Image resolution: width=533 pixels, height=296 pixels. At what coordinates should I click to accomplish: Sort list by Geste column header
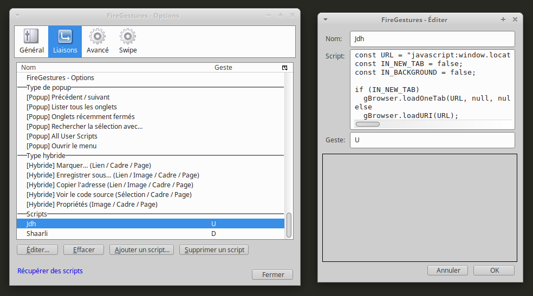tap(245, 68)
